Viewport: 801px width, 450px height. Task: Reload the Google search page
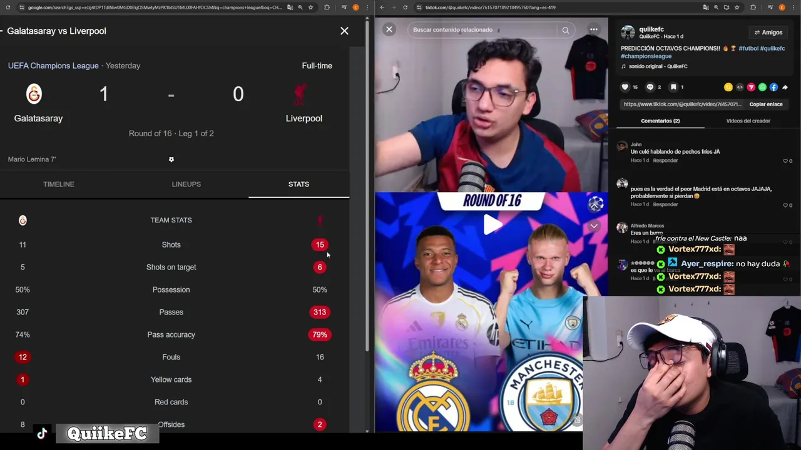point(8,7)
